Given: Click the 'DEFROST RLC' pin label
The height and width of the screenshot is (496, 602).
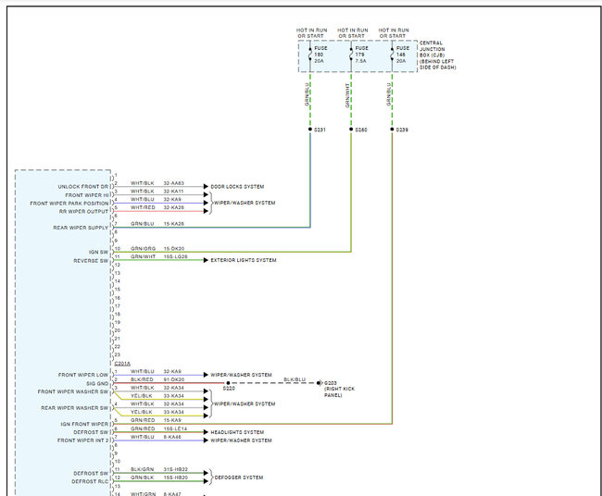Looking at the screenshot, I should coord(90,481).
